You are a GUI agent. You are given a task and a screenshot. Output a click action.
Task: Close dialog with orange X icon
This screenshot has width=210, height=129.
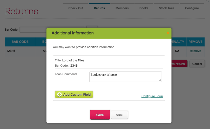(x=168, y=33)
